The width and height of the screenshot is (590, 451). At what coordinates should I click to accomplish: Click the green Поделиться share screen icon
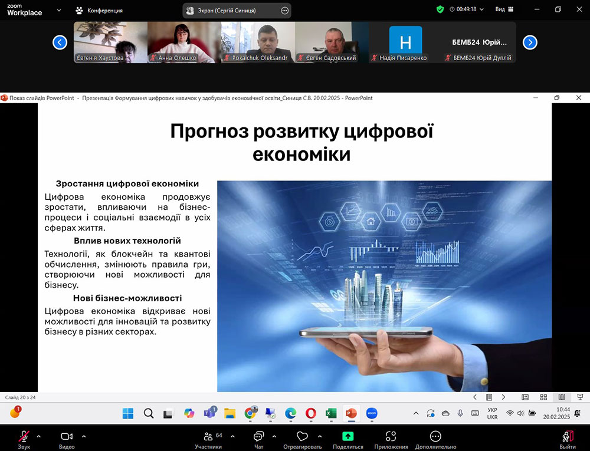348,436
